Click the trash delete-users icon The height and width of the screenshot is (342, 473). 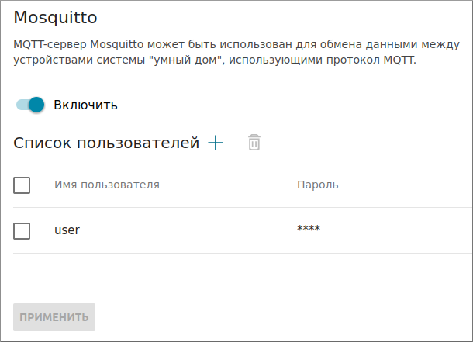pos(254,143)
